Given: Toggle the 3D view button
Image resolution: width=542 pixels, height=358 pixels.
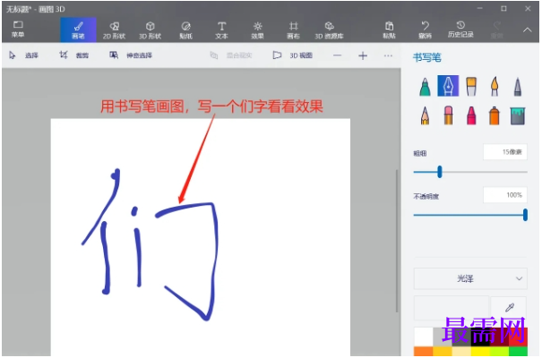Looking at the screenshot, I should [x=293, y=55].
